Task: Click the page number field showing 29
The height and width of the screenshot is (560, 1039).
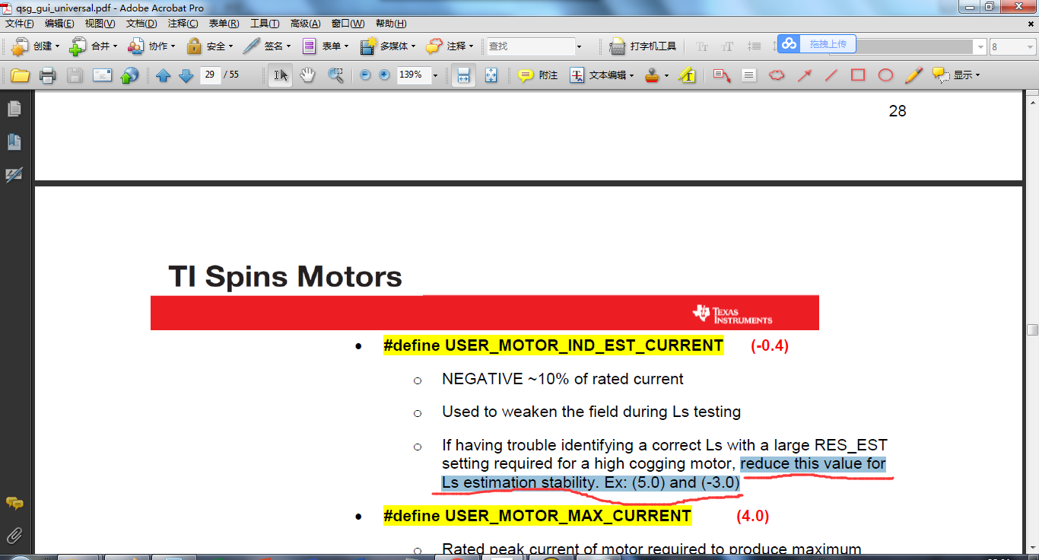Action: click(210, 75)
